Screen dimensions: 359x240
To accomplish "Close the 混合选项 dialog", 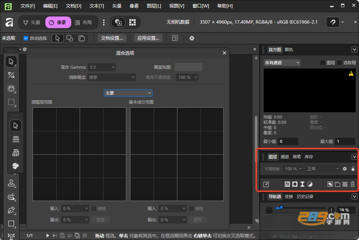I will (224, 53).
